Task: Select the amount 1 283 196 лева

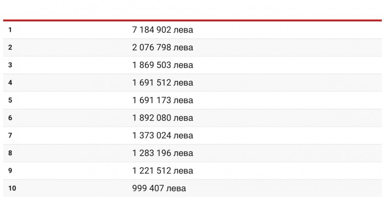Action: click(163, 153)
